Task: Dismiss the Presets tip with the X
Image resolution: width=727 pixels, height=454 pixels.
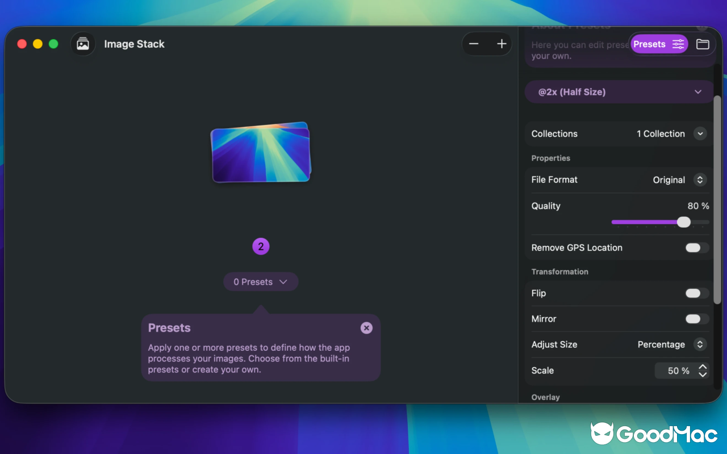Action: [366, 327]
